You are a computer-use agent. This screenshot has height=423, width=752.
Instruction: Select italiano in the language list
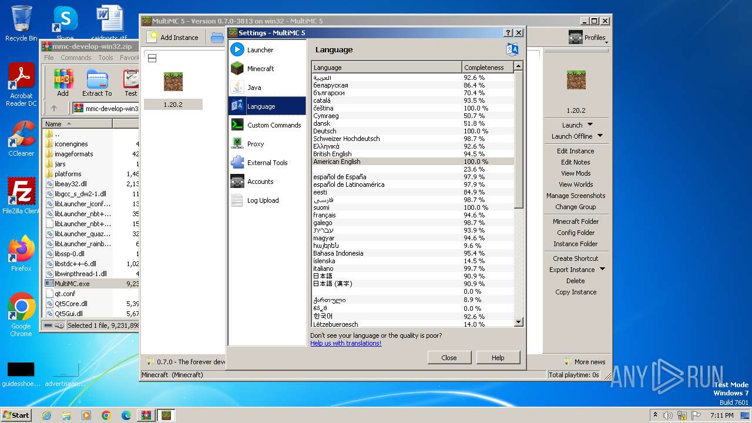click(412, 268)
